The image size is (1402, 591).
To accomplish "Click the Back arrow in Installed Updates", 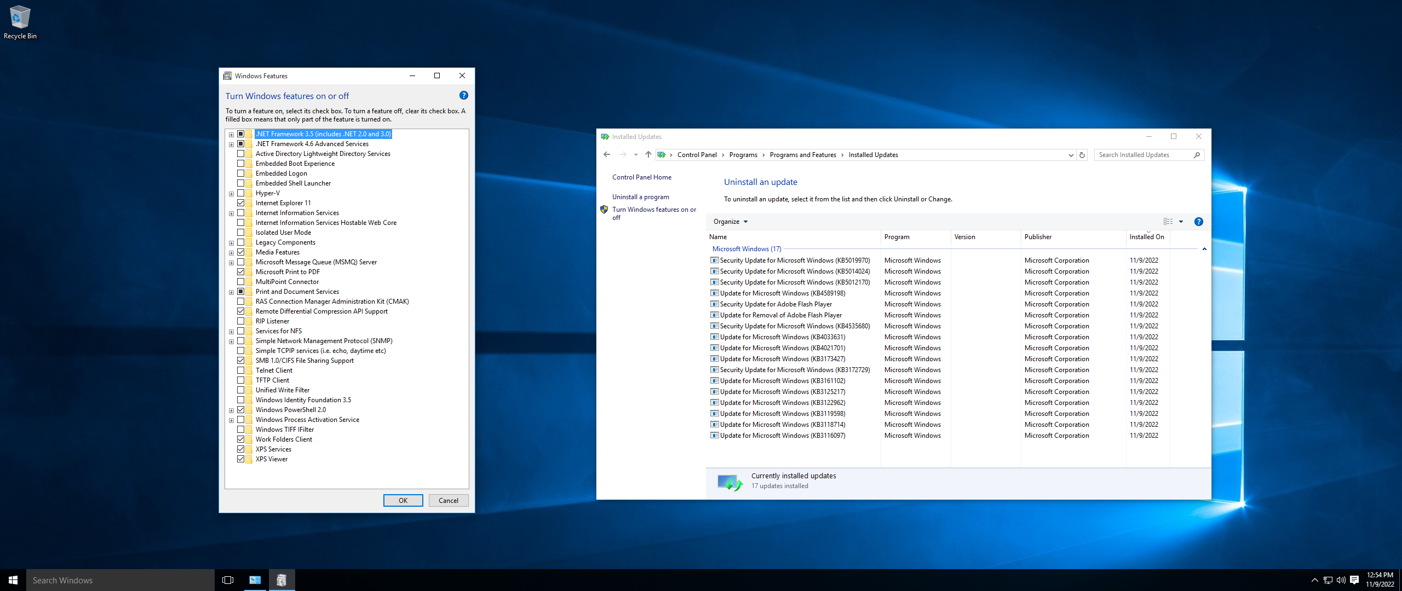I will (x=607, y=155).
